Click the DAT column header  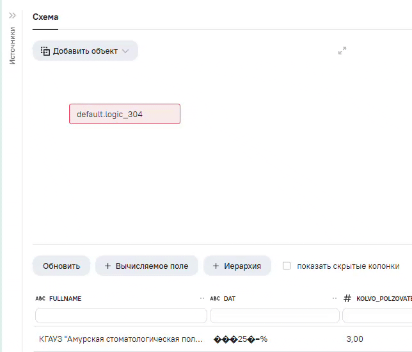[230, 299]
